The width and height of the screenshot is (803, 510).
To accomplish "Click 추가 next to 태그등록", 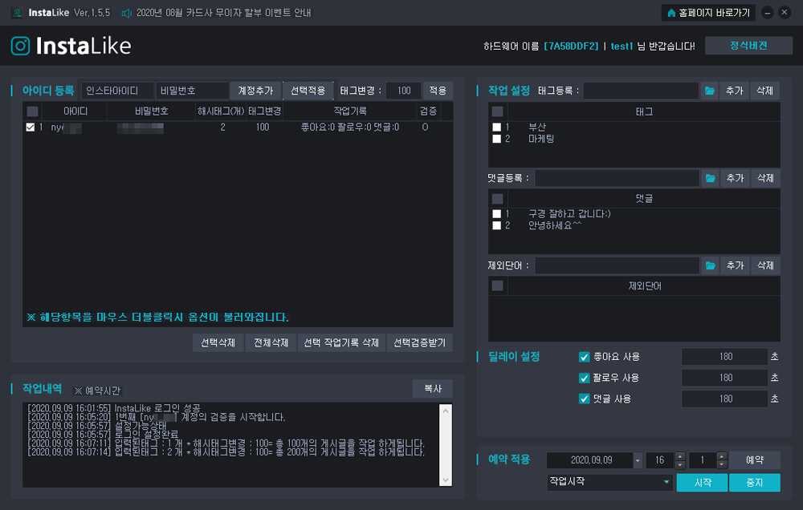I will 735,91.
